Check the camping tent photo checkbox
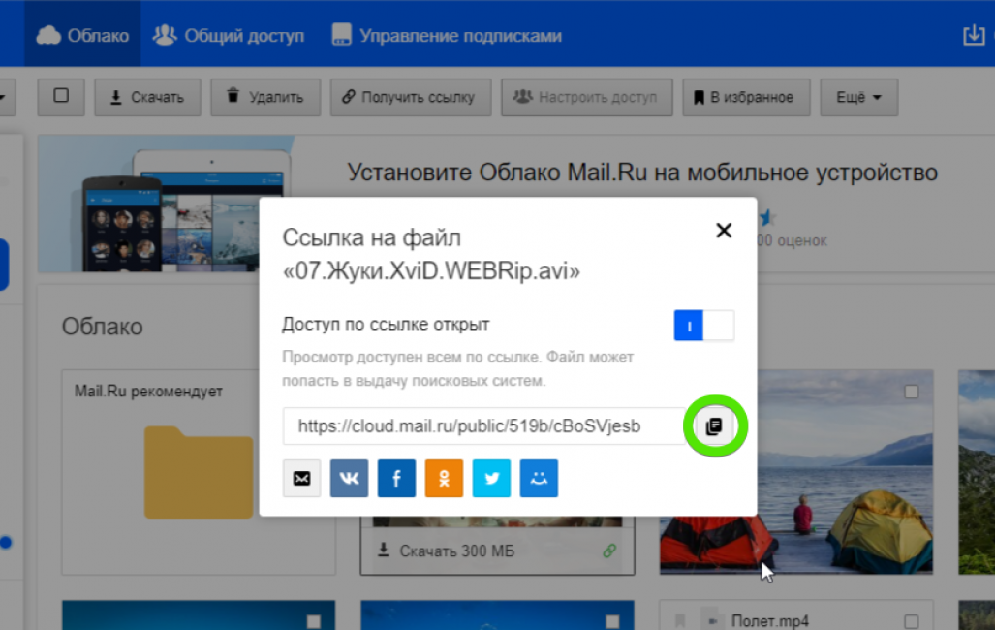The height and width of the screenshot is (630, 995). [x=911, y=392]
